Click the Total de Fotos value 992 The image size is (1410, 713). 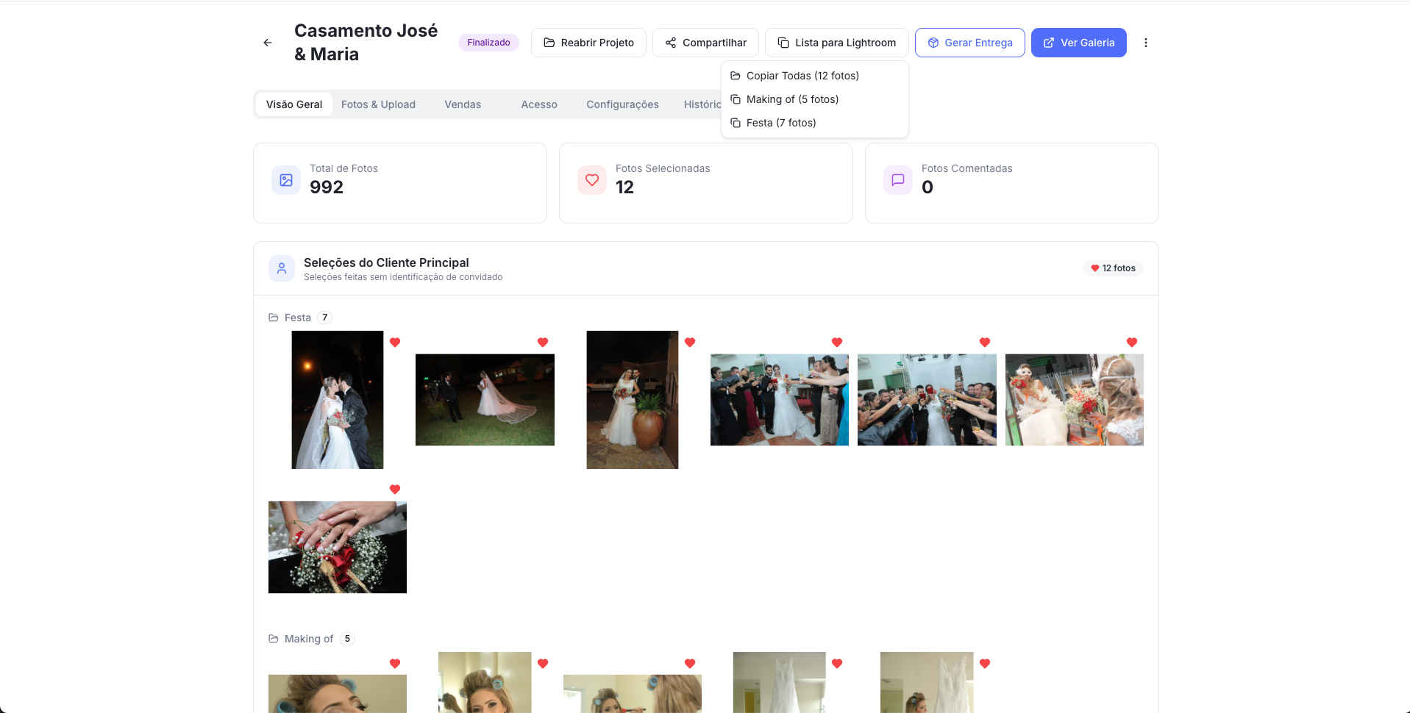[x=327, y=187]
